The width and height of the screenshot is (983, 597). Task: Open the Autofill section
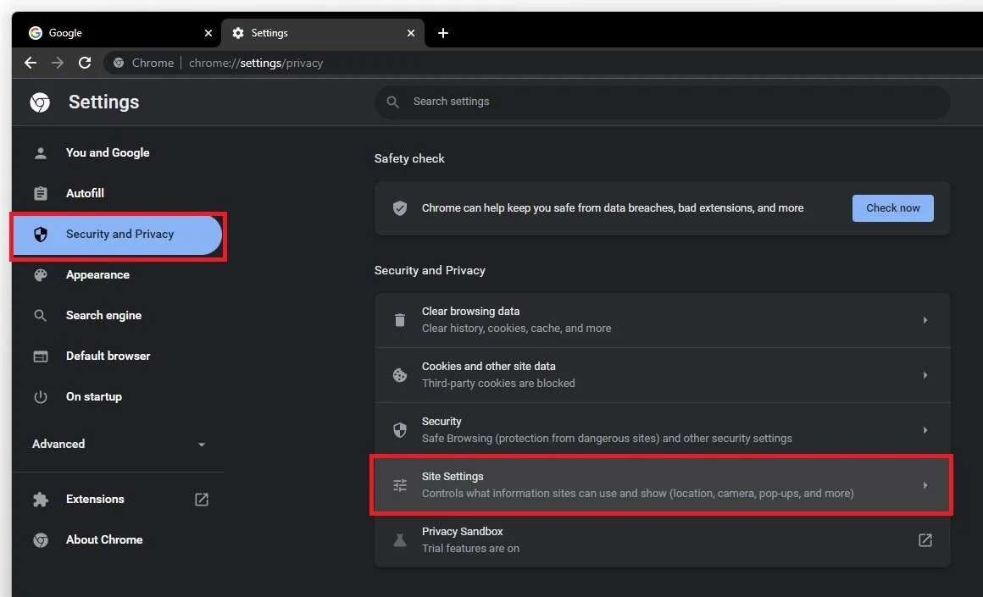pyautogui.click(x=117, y=194)
